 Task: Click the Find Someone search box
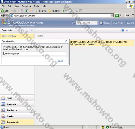point(87,23)
